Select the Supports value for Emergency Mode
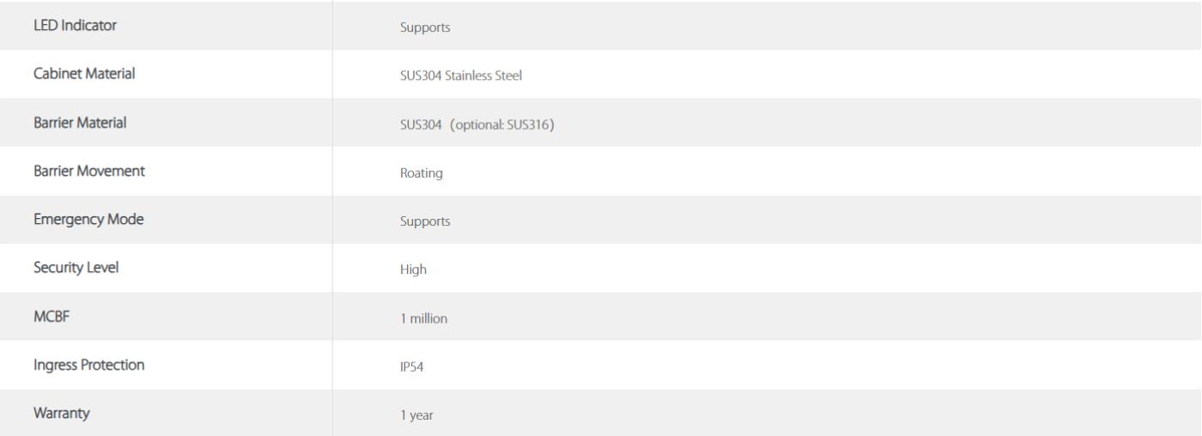 tap(425, 221)
